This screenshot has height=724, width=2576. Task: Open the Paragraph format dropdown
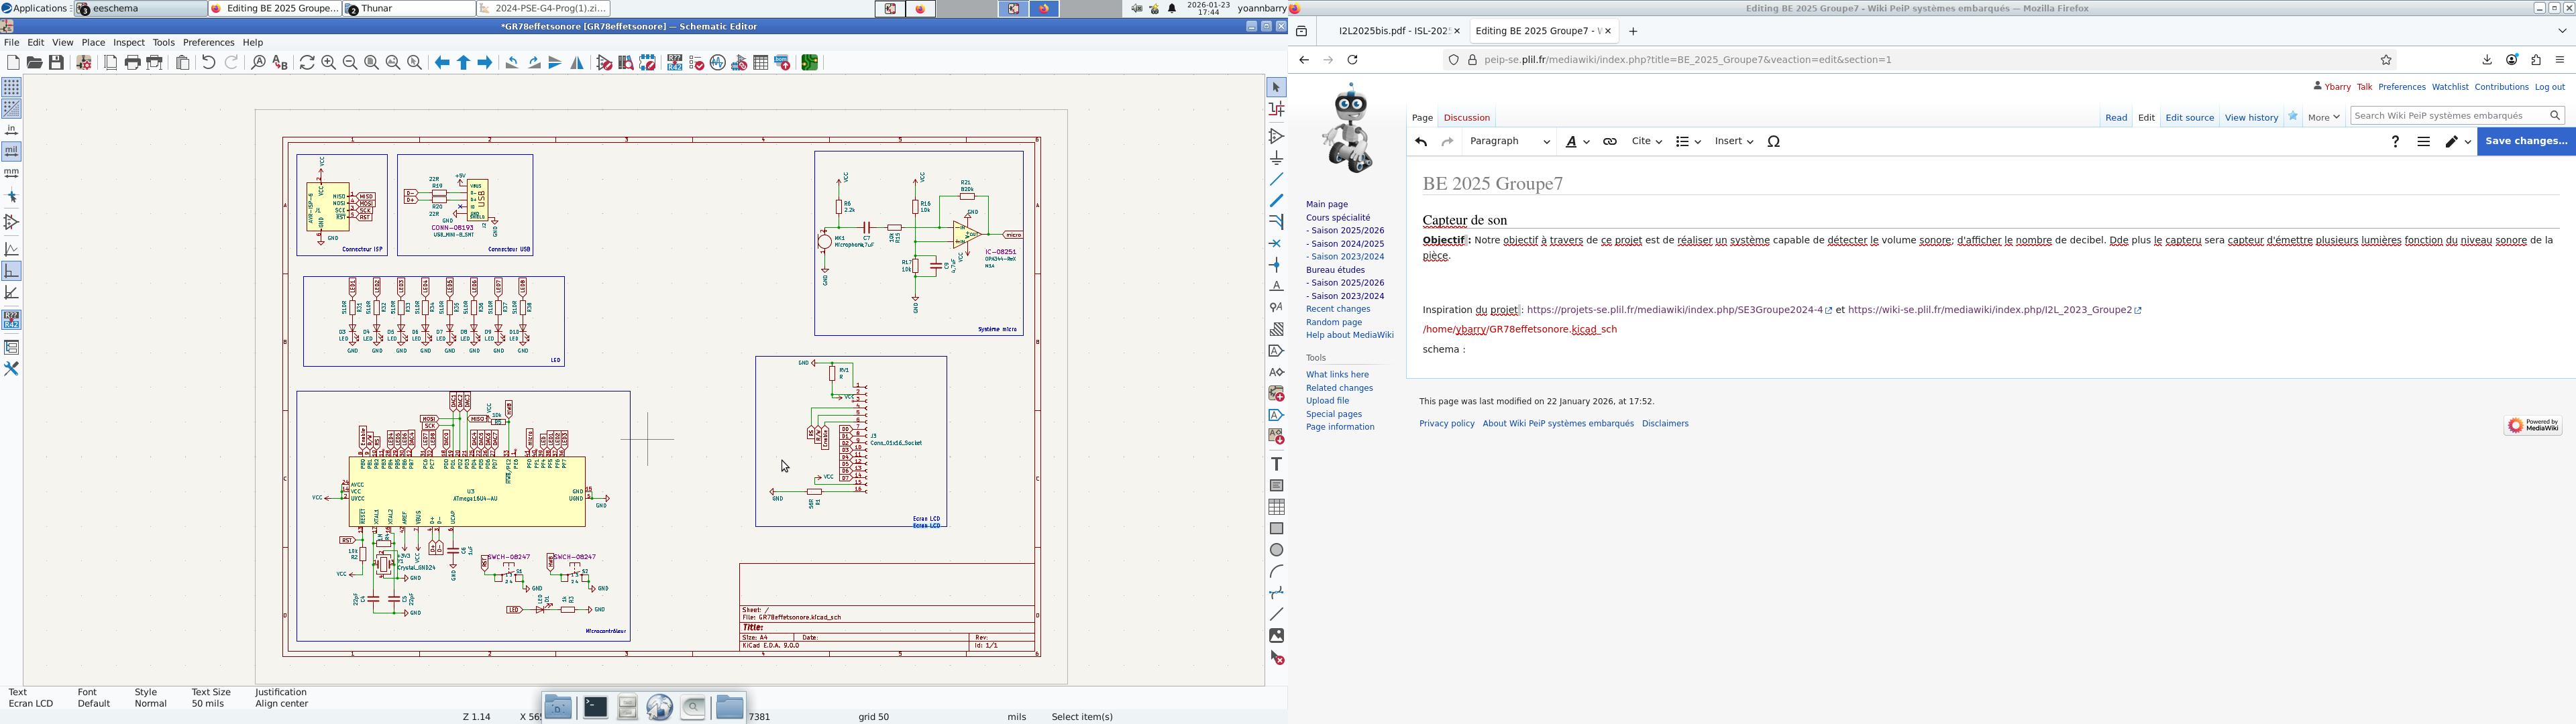(x=1509, y=142)
